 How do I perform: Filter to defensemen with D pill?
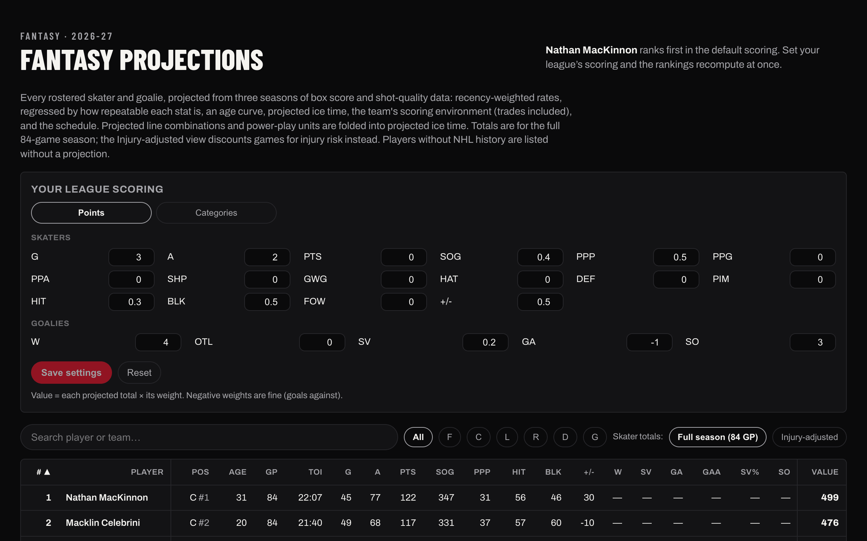565,437
